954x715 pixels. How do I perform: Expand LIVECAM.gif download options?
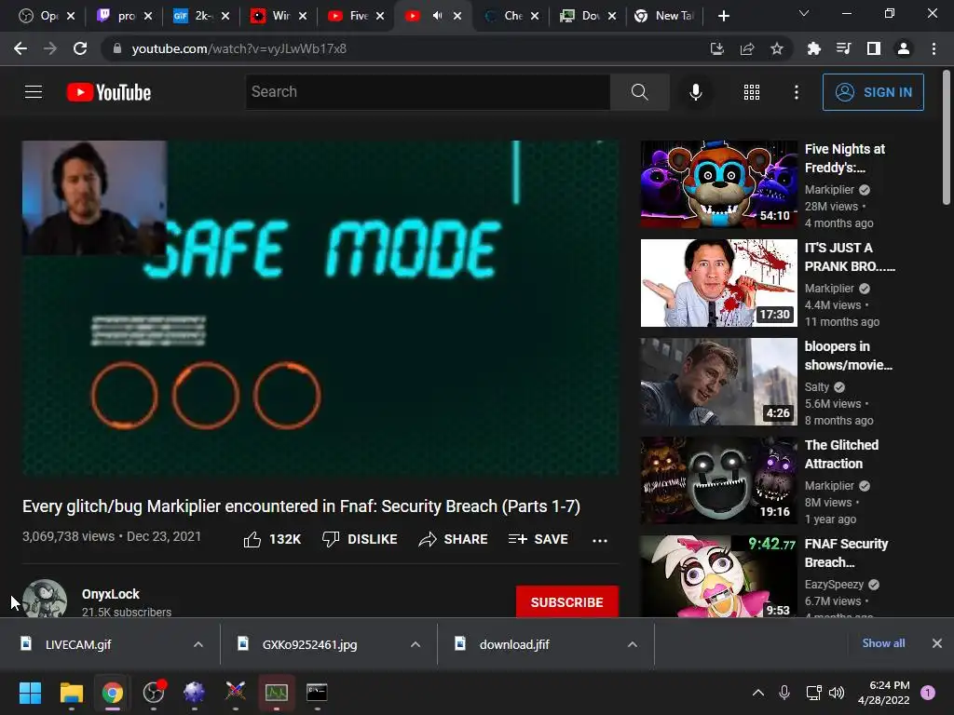[198, 644]
